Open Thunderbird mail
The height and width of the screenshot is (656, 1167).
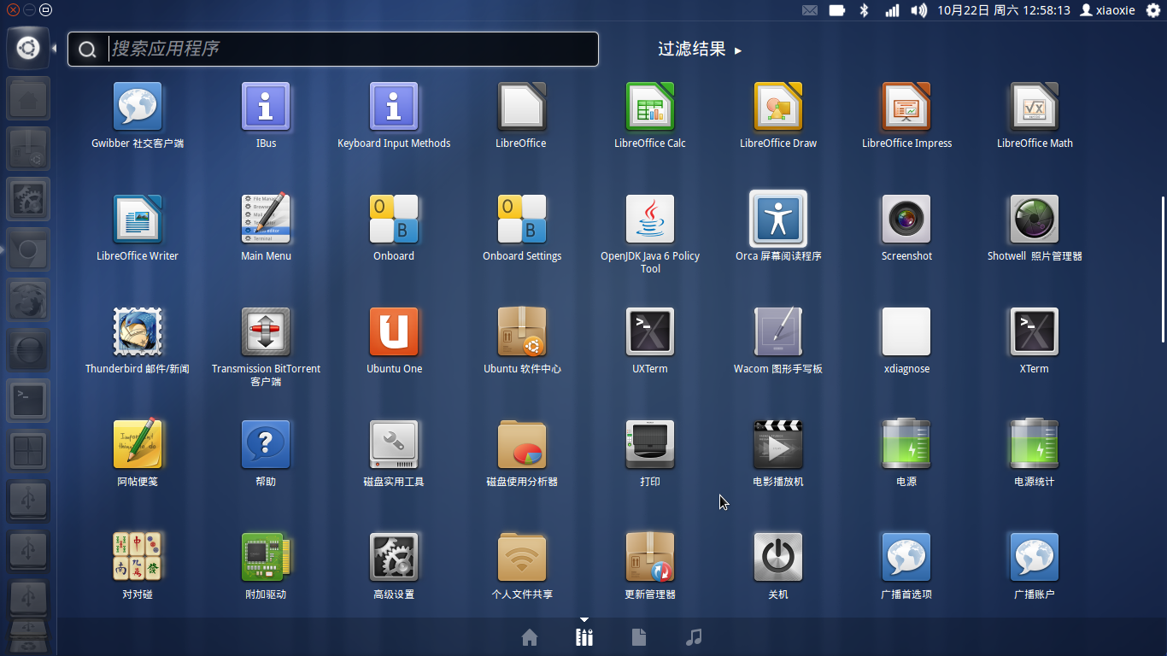point(138,332)
